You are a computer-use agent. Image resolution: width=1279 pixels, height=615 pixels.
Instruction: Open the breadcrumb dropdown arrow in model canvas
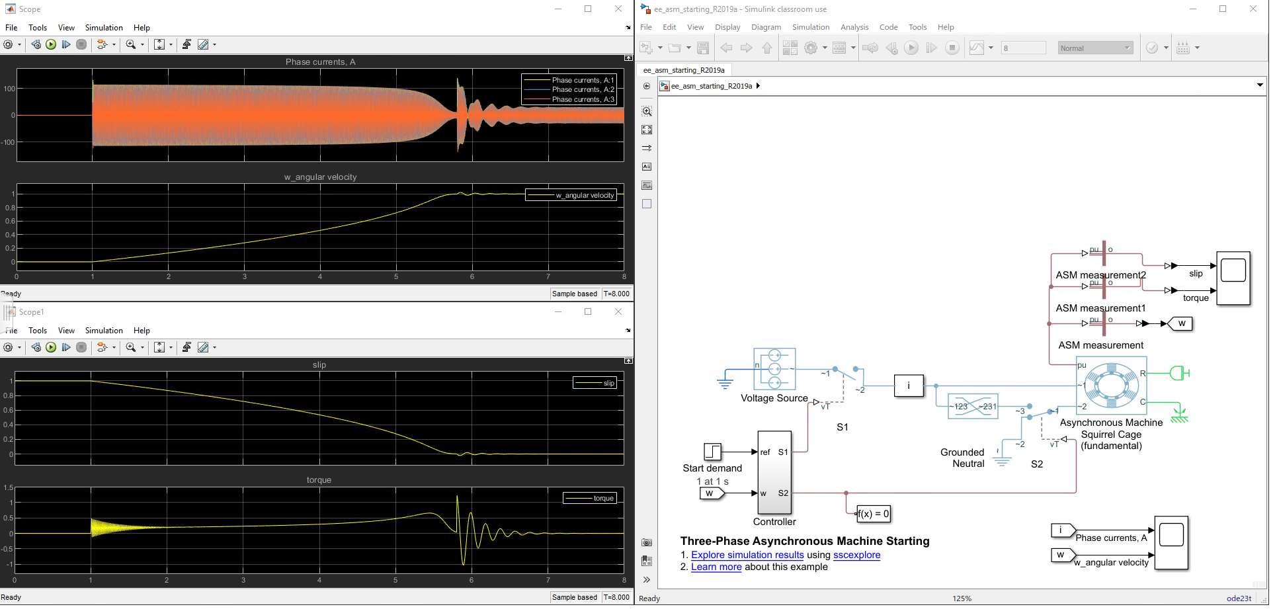coord(1260,85)
